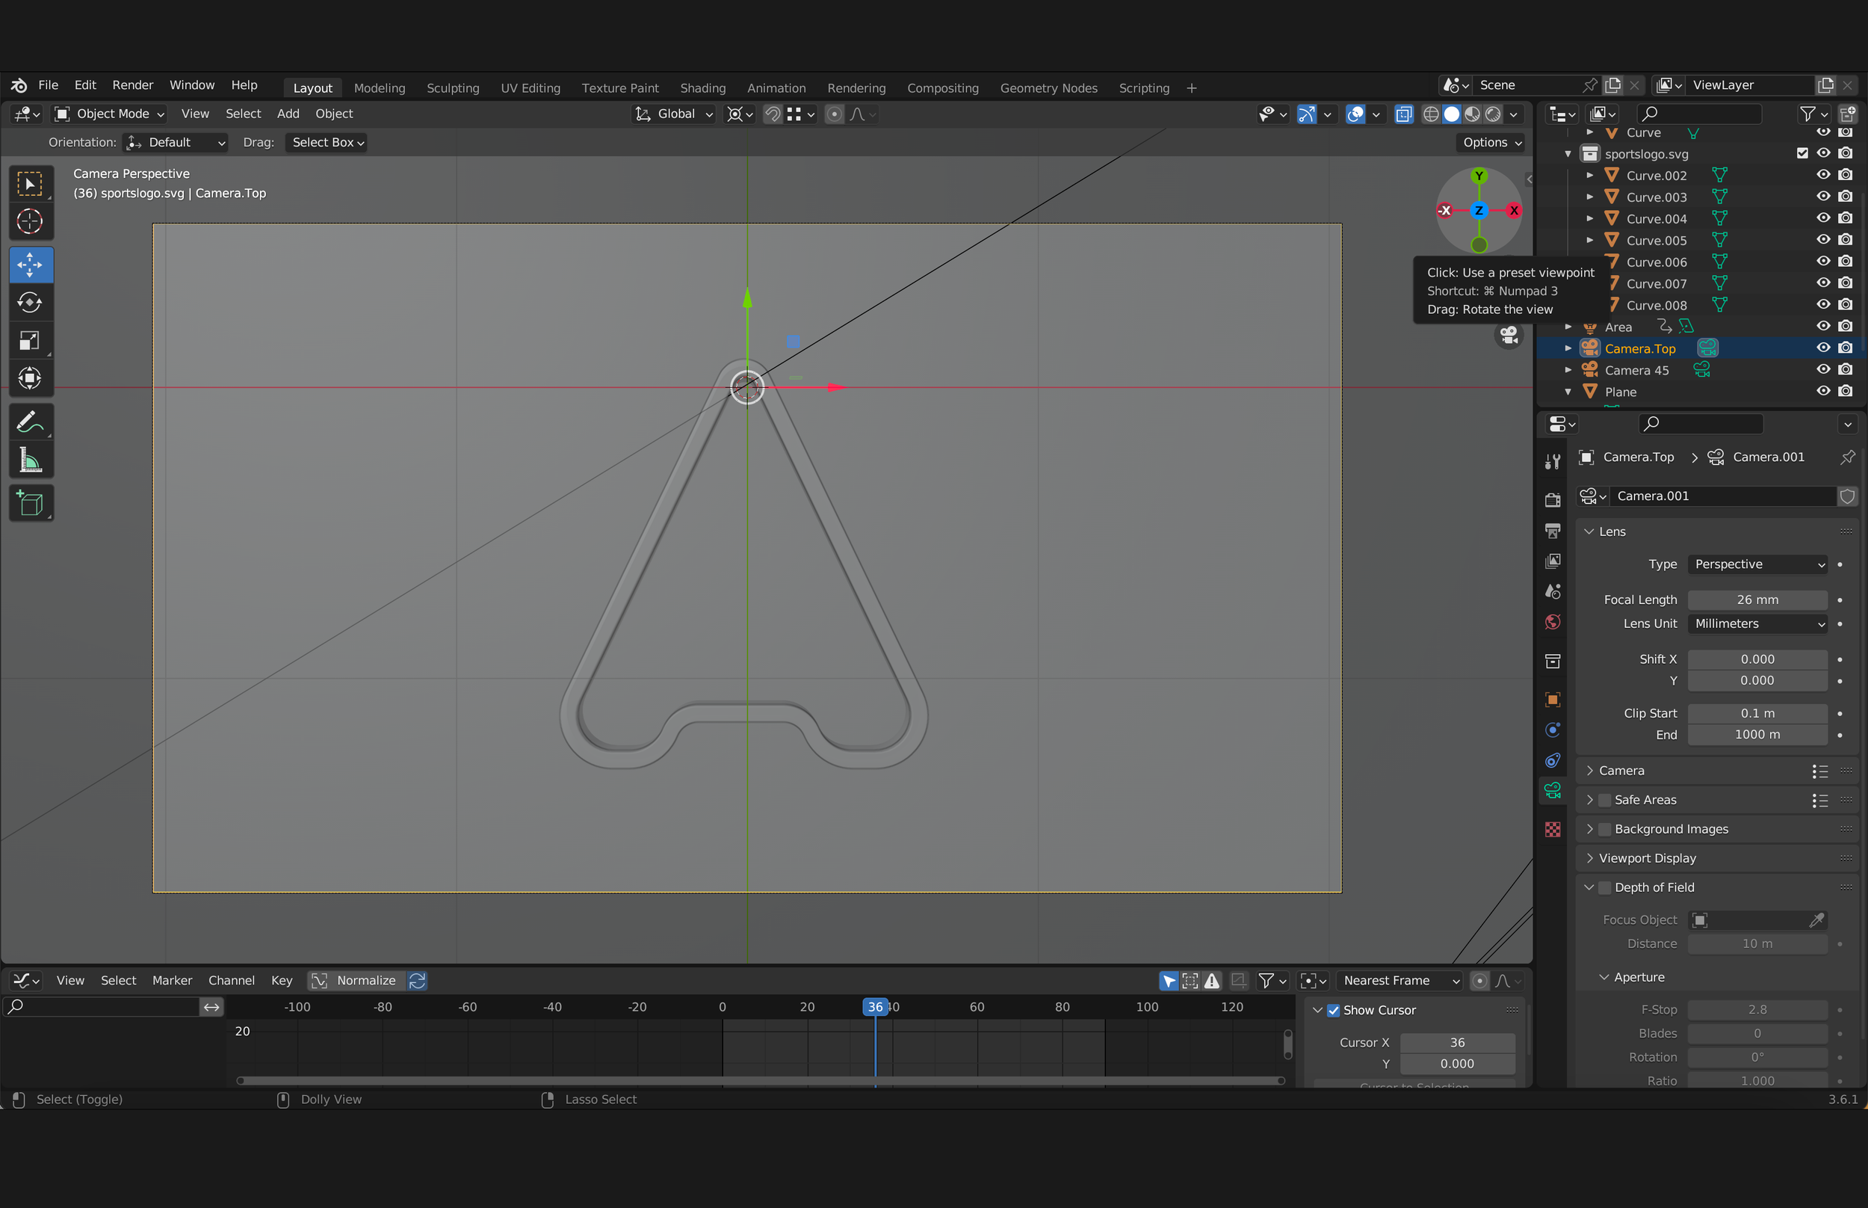Open the Drag Select Box dropdown
1868x1208 pixels.
326,142
